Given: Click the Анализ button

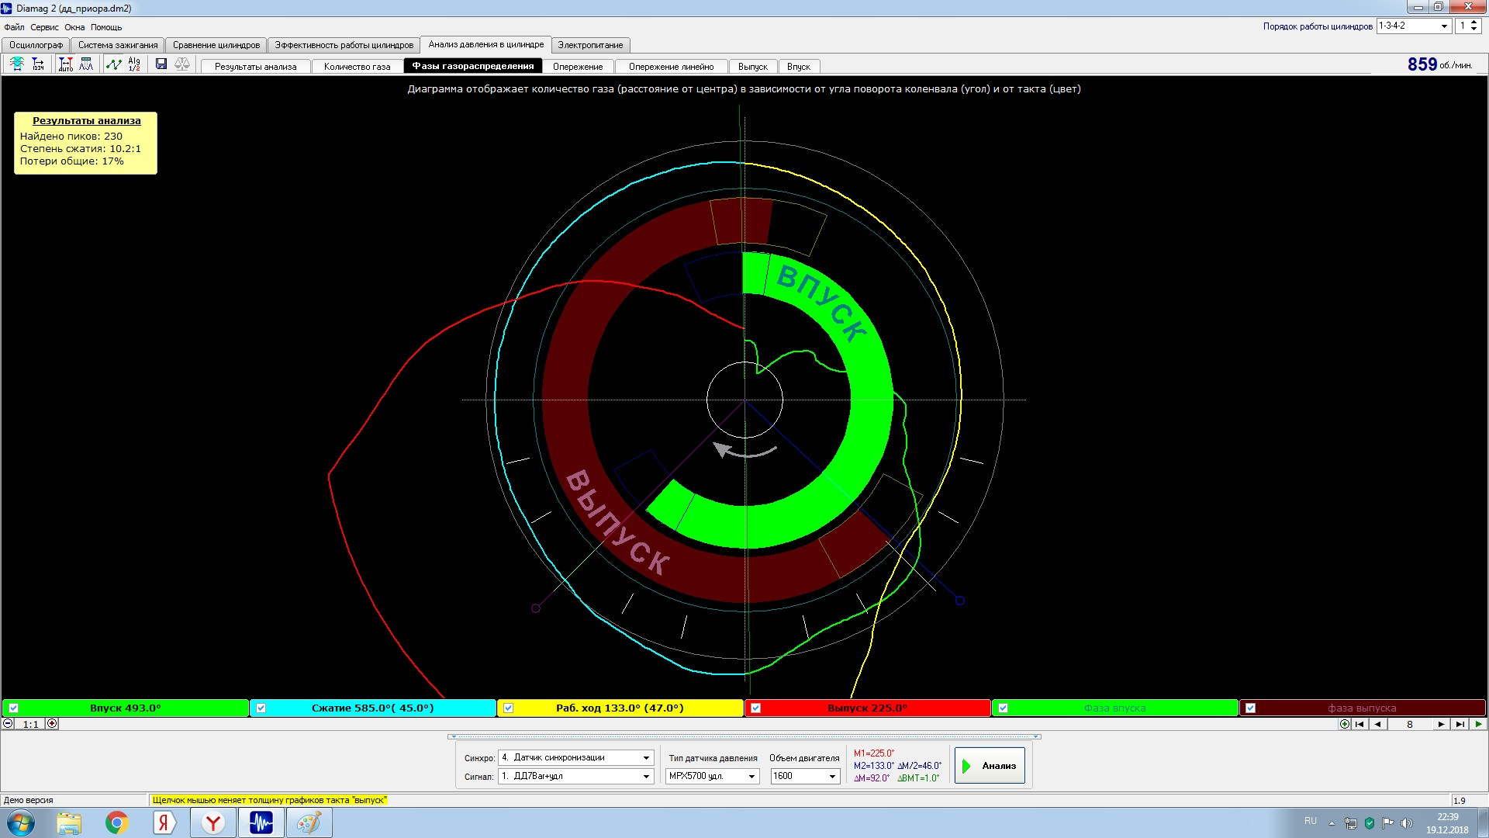Looking at the screenshot, I should click(990, 766).
